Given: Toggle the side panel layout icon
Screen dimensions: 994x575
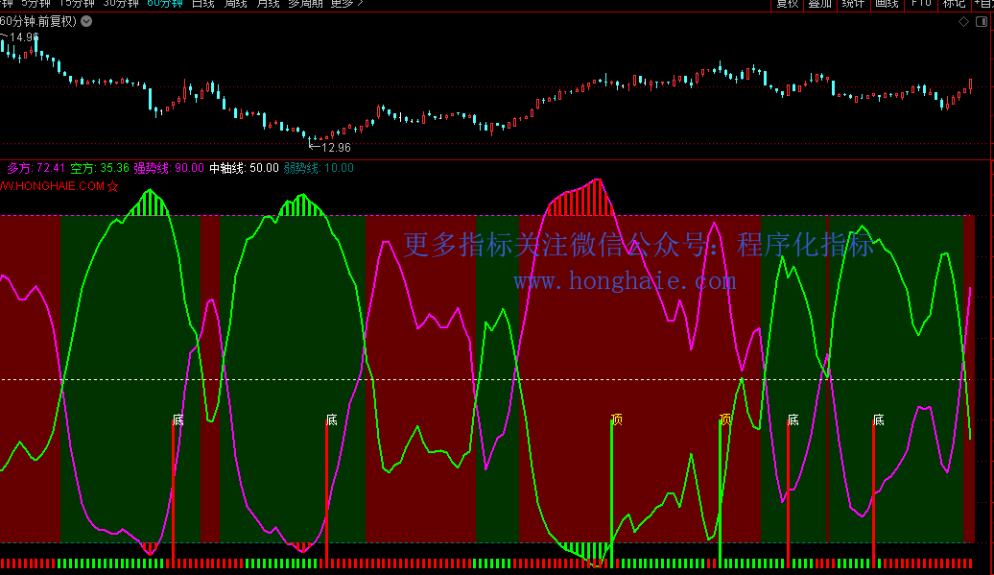Looking at the screenshot, I should pyautogui.click(x=981, y=23).
